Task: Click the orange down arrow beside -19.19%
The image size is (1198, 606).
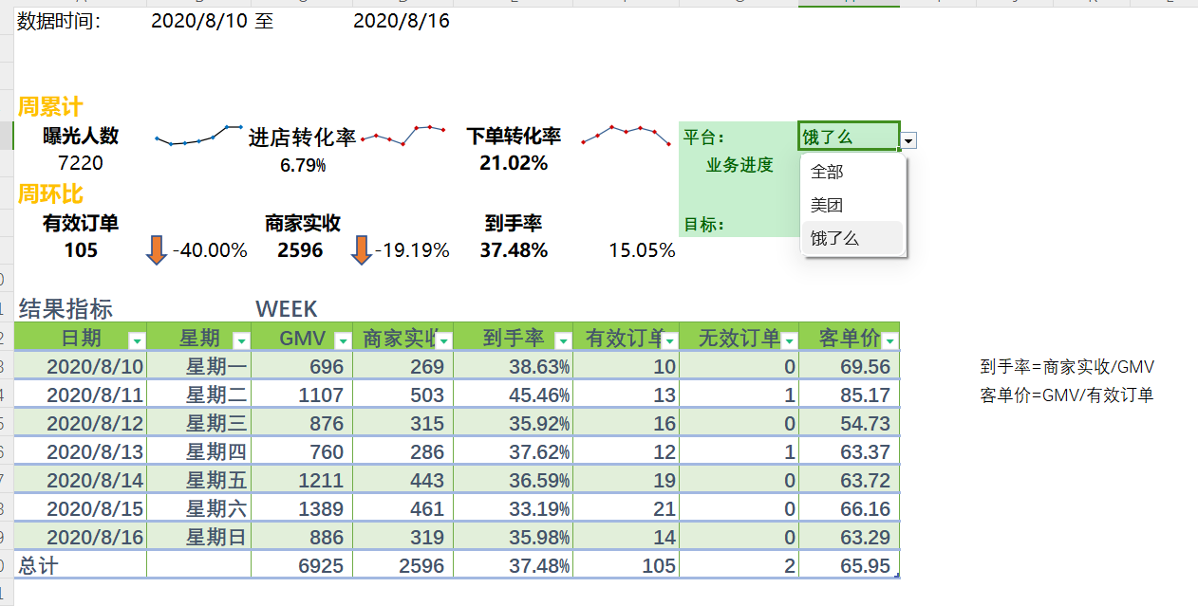Action: (363, 249)
